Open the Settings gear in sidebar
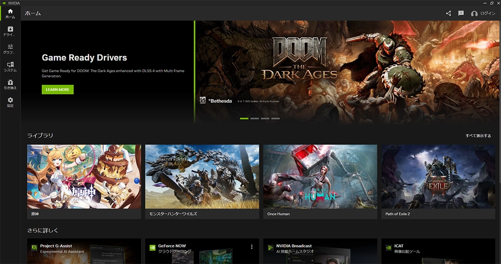This screenshot has height=264, width=501. (10, 102)
